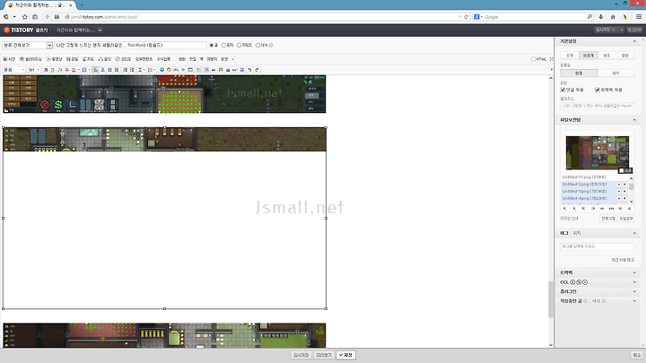
Task: Select the 글 post type radio button
Action: coord(212,46)
